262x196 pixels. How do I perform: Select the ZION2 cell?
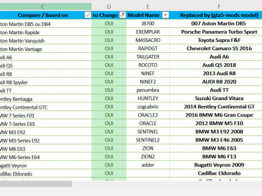(x=148, y=157)
